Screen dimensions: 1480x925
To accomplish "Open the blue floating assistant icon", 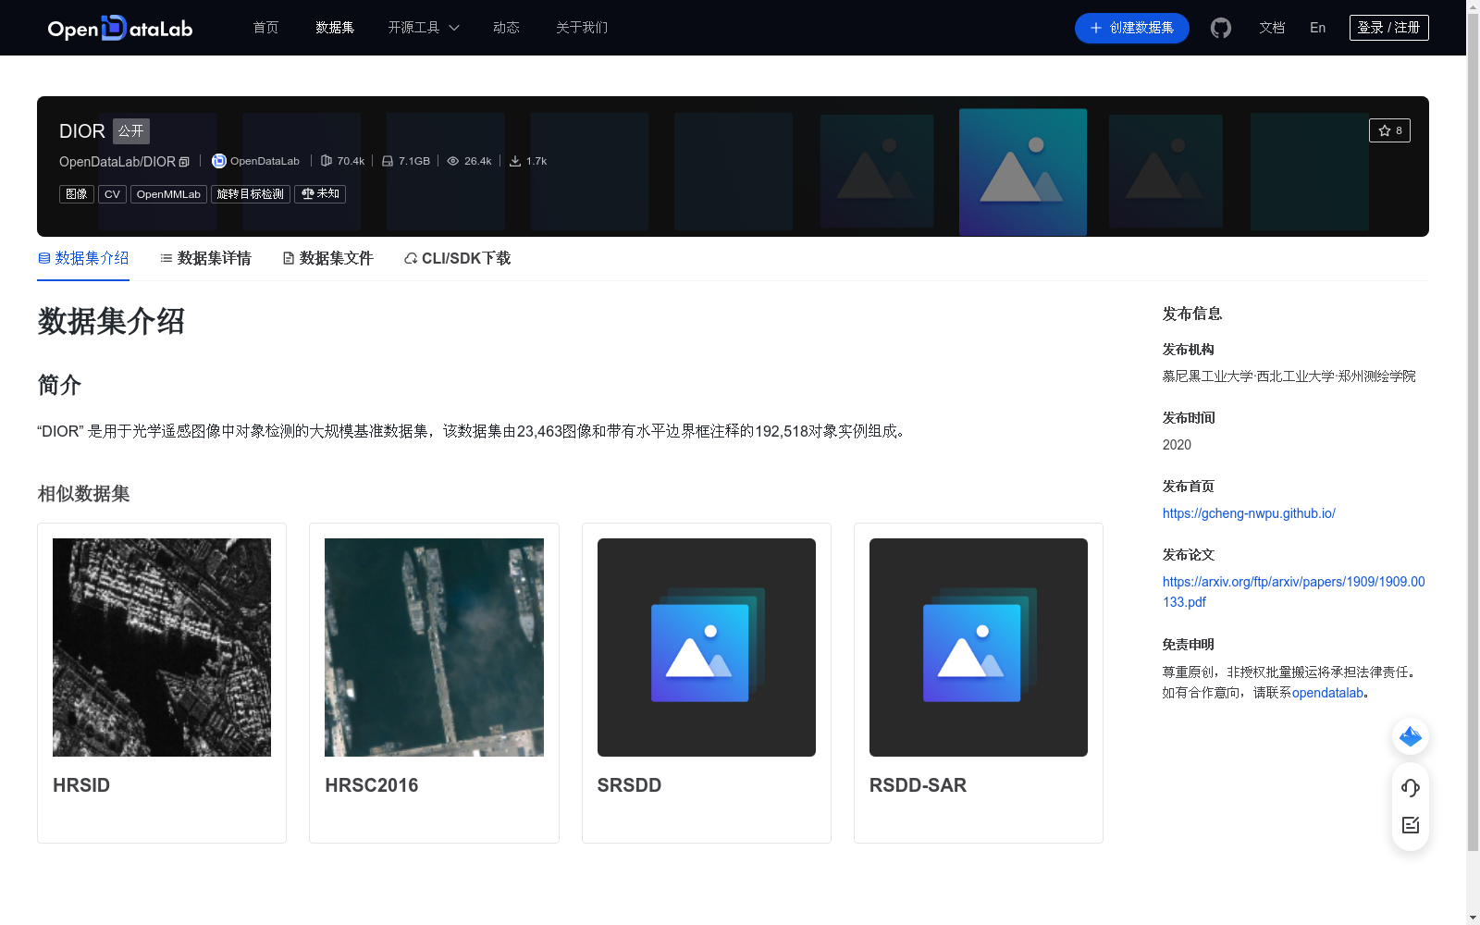I will 1411,736.
